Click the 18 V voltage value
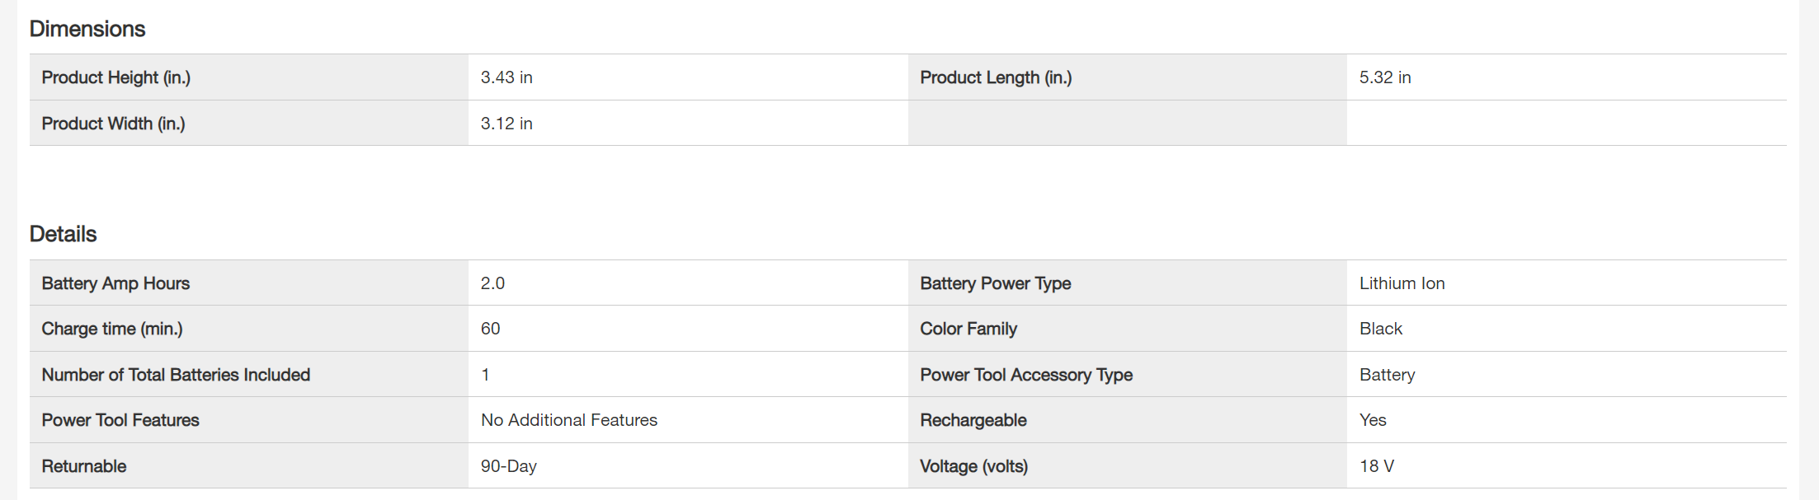The height and width of the screenshot is (500, 1819). pyautogui.click(x=1376, y=466)
